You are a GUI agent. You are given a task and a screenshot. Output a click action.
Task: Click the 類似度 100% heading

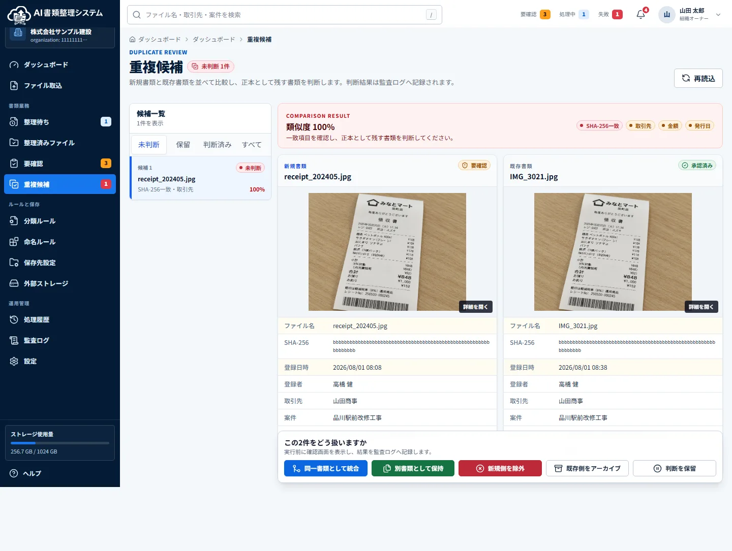click(311, 127)
